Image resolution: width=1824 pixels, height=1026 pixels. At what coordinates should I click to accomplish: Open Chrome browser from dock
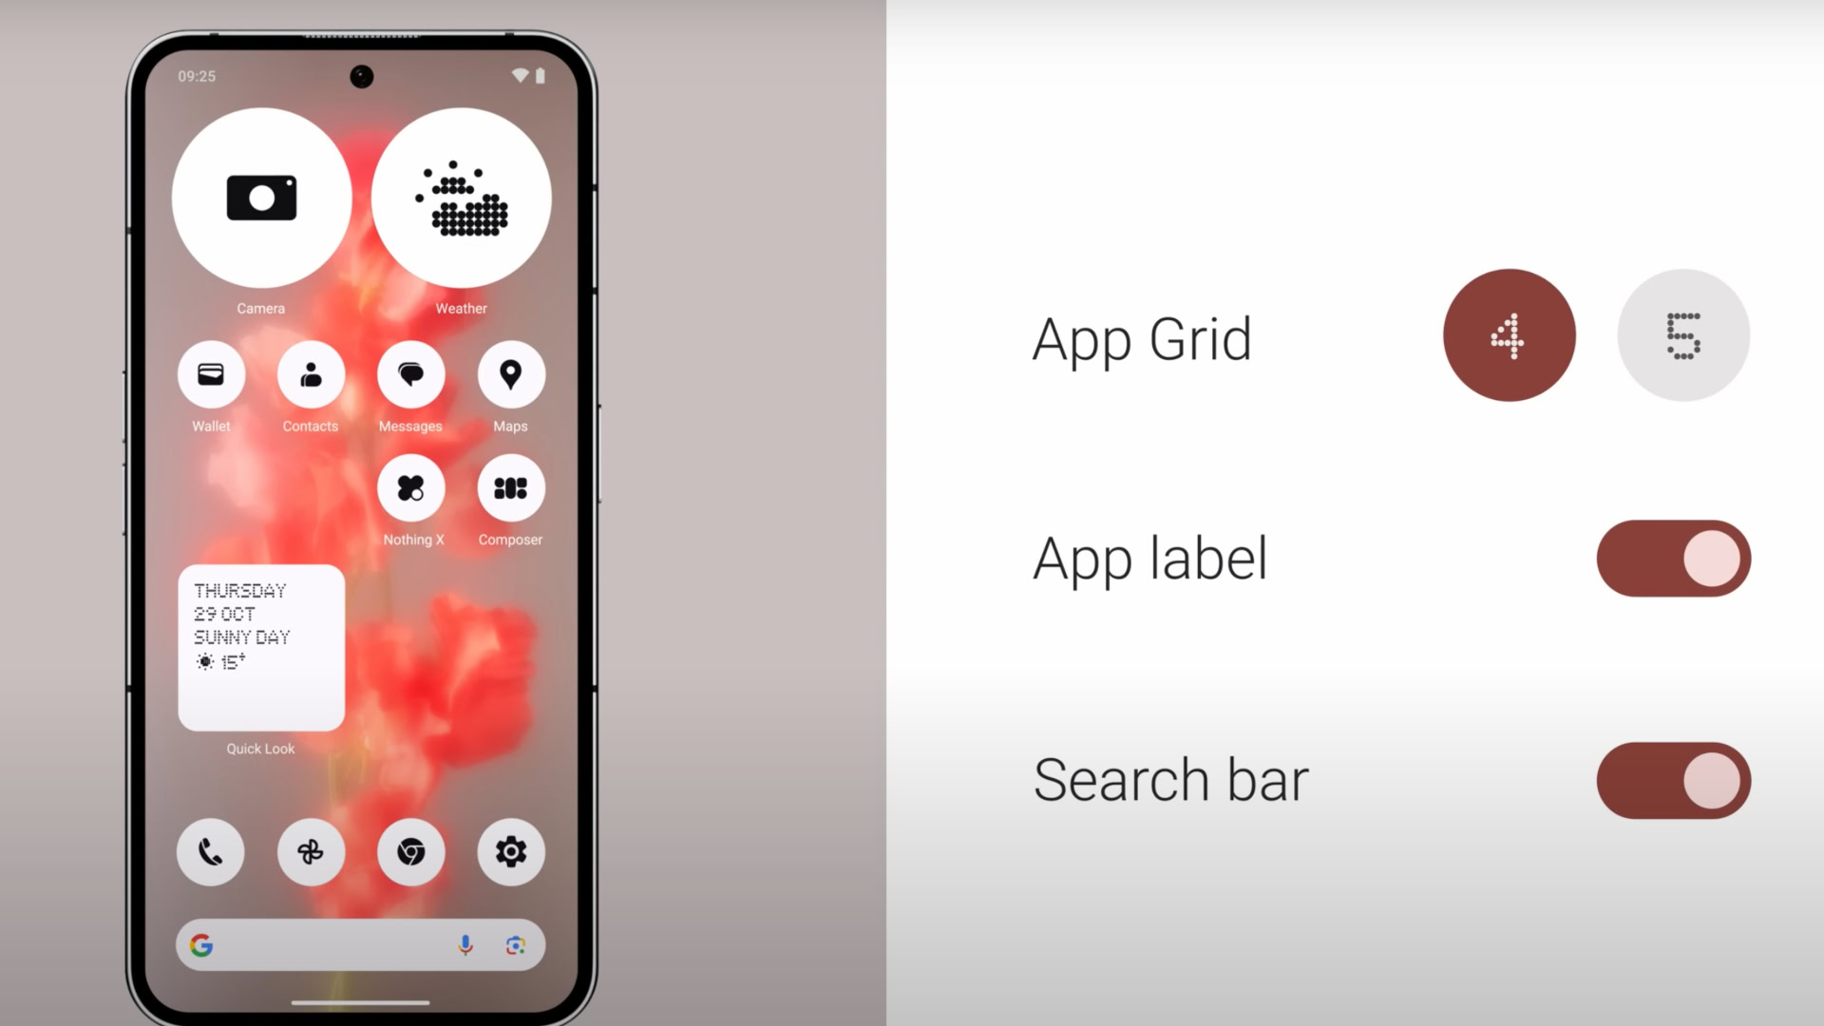[x=409, y=852]
